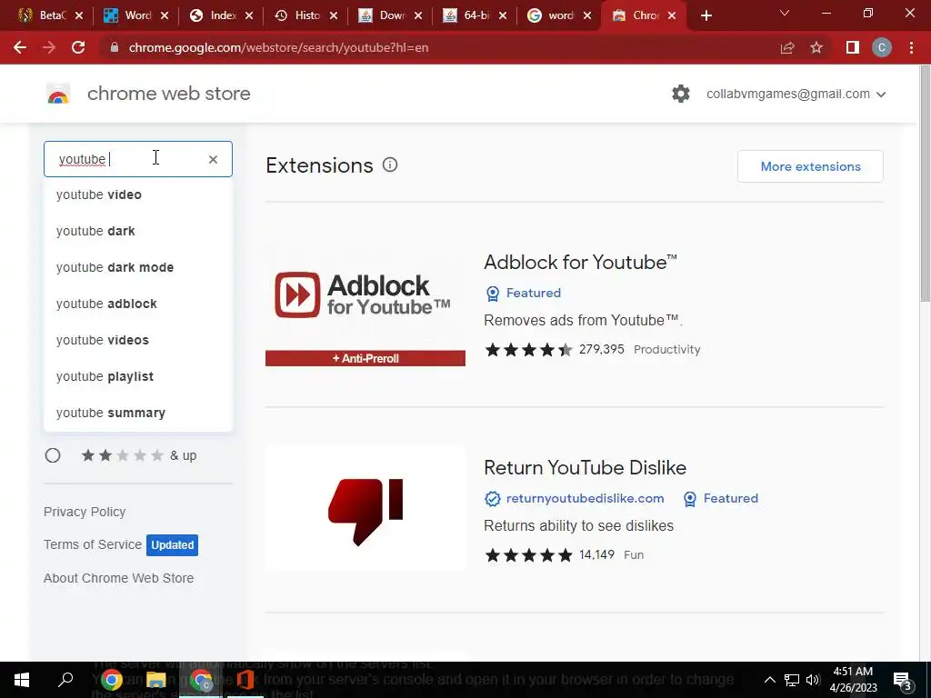Click the chrome web store logo
Image resolution: width=931 pixels, height=698 pixels.
[x=58, y=94]
